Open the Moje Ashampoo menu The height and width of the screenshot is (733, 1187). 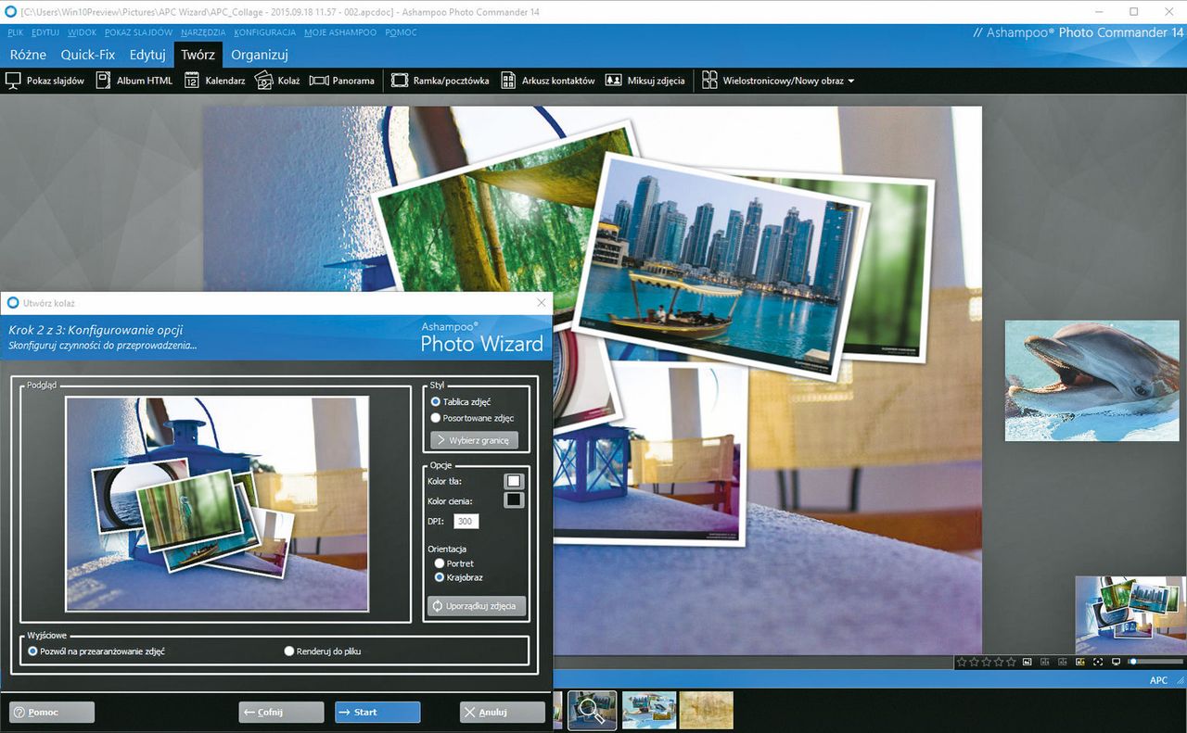[x=340, y=32]
